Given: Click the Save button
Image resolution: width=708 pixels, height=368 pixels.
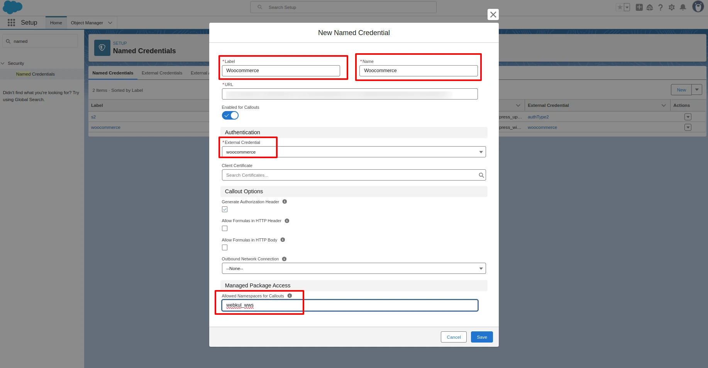Looking at the screenshot, I should click(x=481, y=337).
